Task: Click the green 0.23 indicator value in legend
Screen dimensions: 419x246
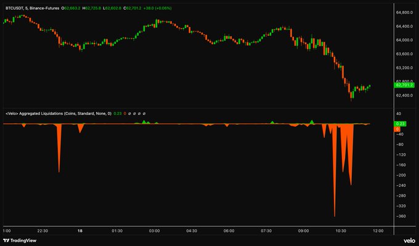Action: click(118, 114)
